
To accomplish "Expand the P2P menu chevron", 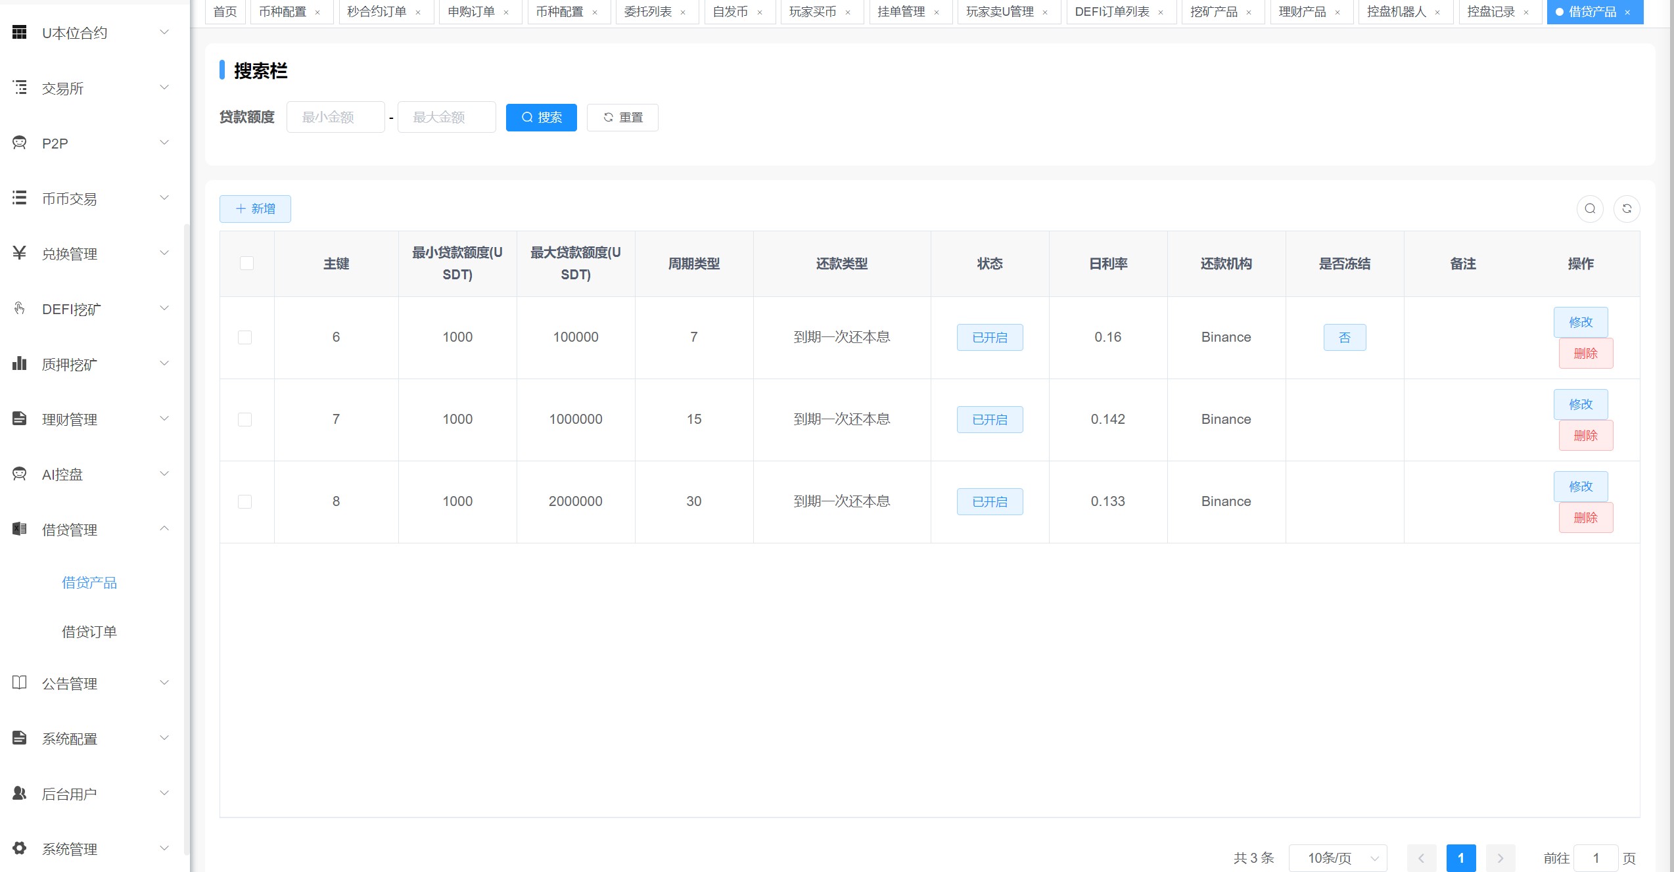I will tap(164, 142).
